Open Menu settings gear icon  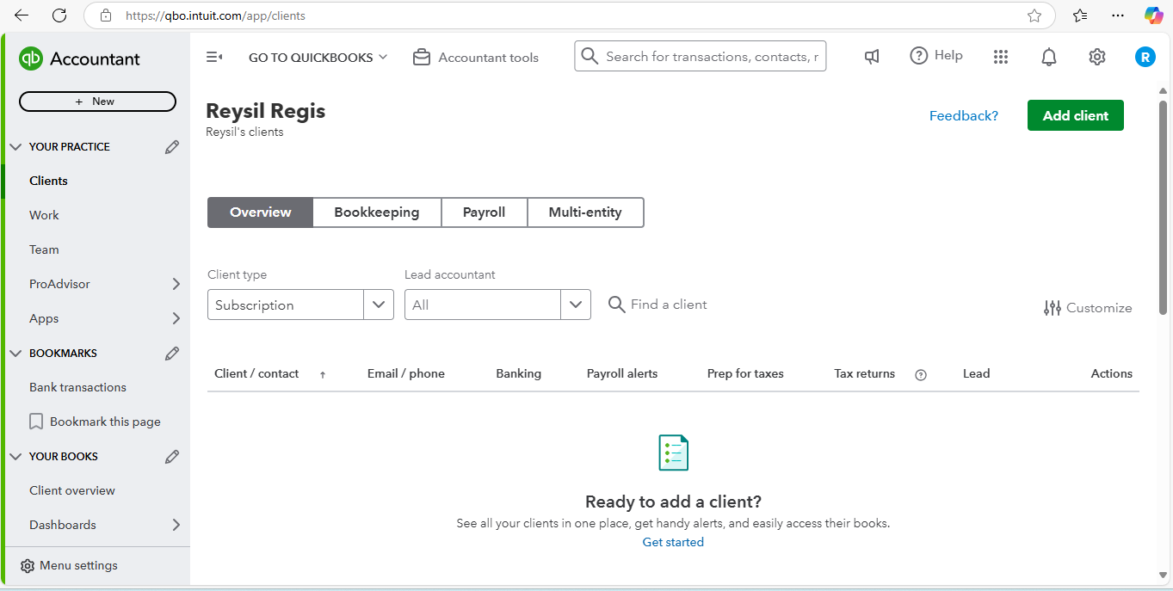28,566
